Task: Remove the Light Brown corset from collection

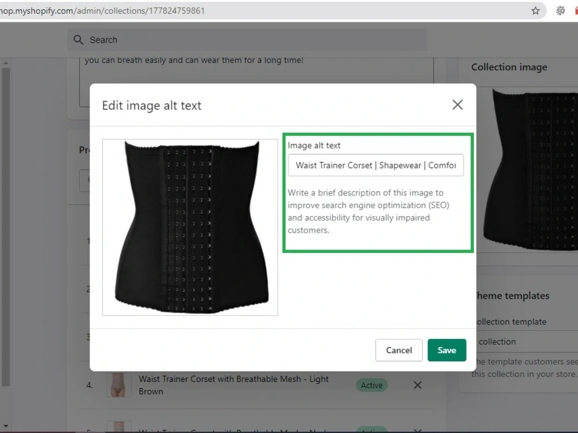Action: click(418, 385)
